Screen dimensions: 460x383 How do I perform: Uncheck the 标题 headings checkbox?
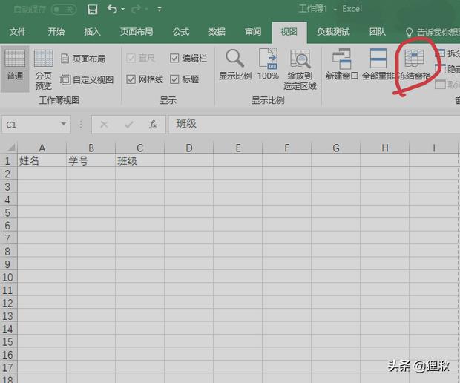click(174, 79)
